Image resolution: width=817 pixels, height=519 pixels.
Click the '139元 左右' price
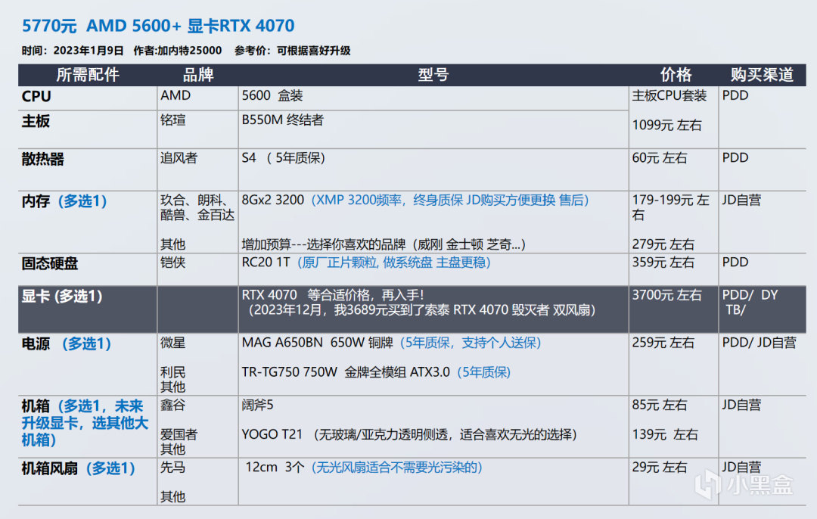[665, 434]
